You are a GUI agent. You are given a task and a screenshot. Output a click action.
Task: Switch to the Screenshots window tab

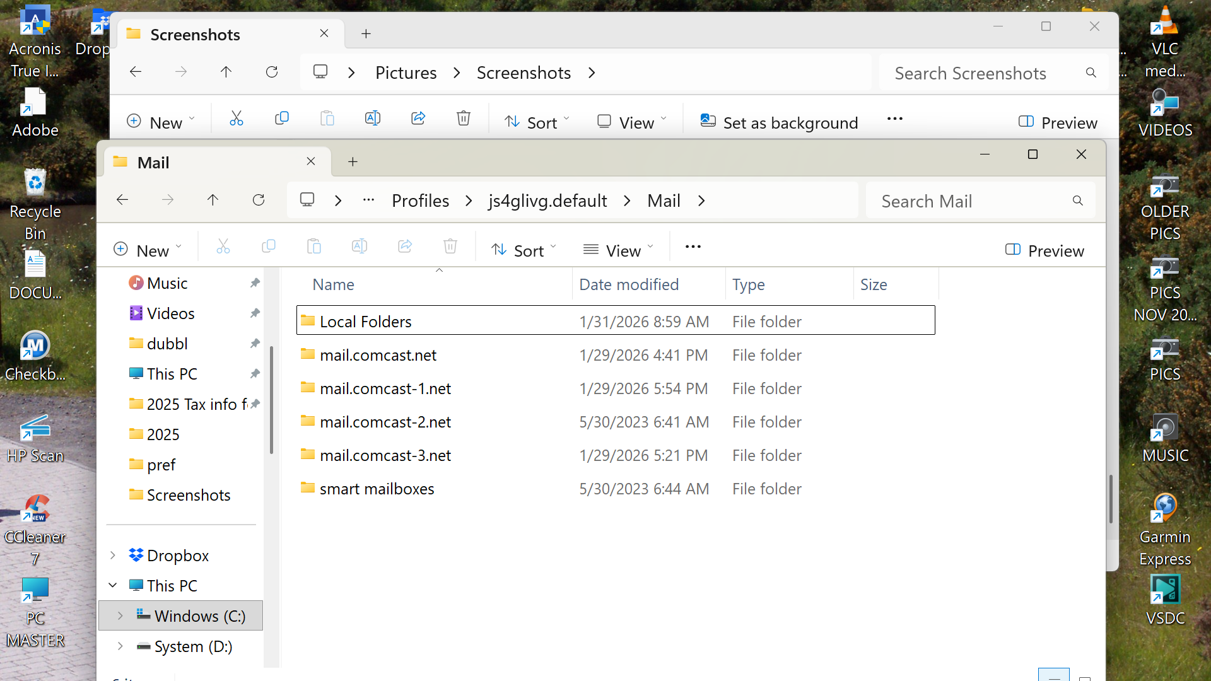tap(196, 35)
